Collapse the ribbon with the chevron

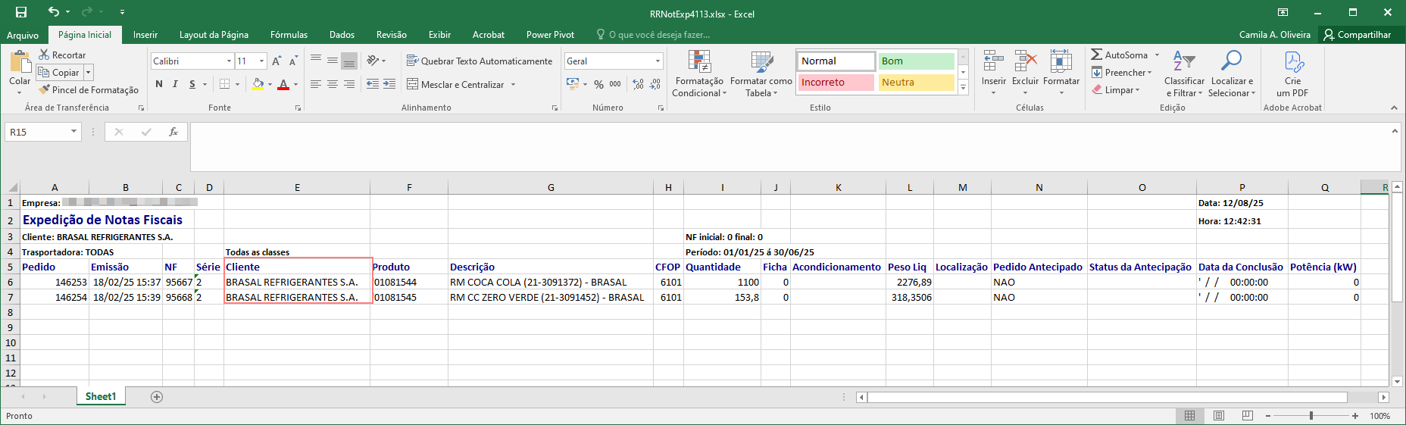pos(1394,108)
